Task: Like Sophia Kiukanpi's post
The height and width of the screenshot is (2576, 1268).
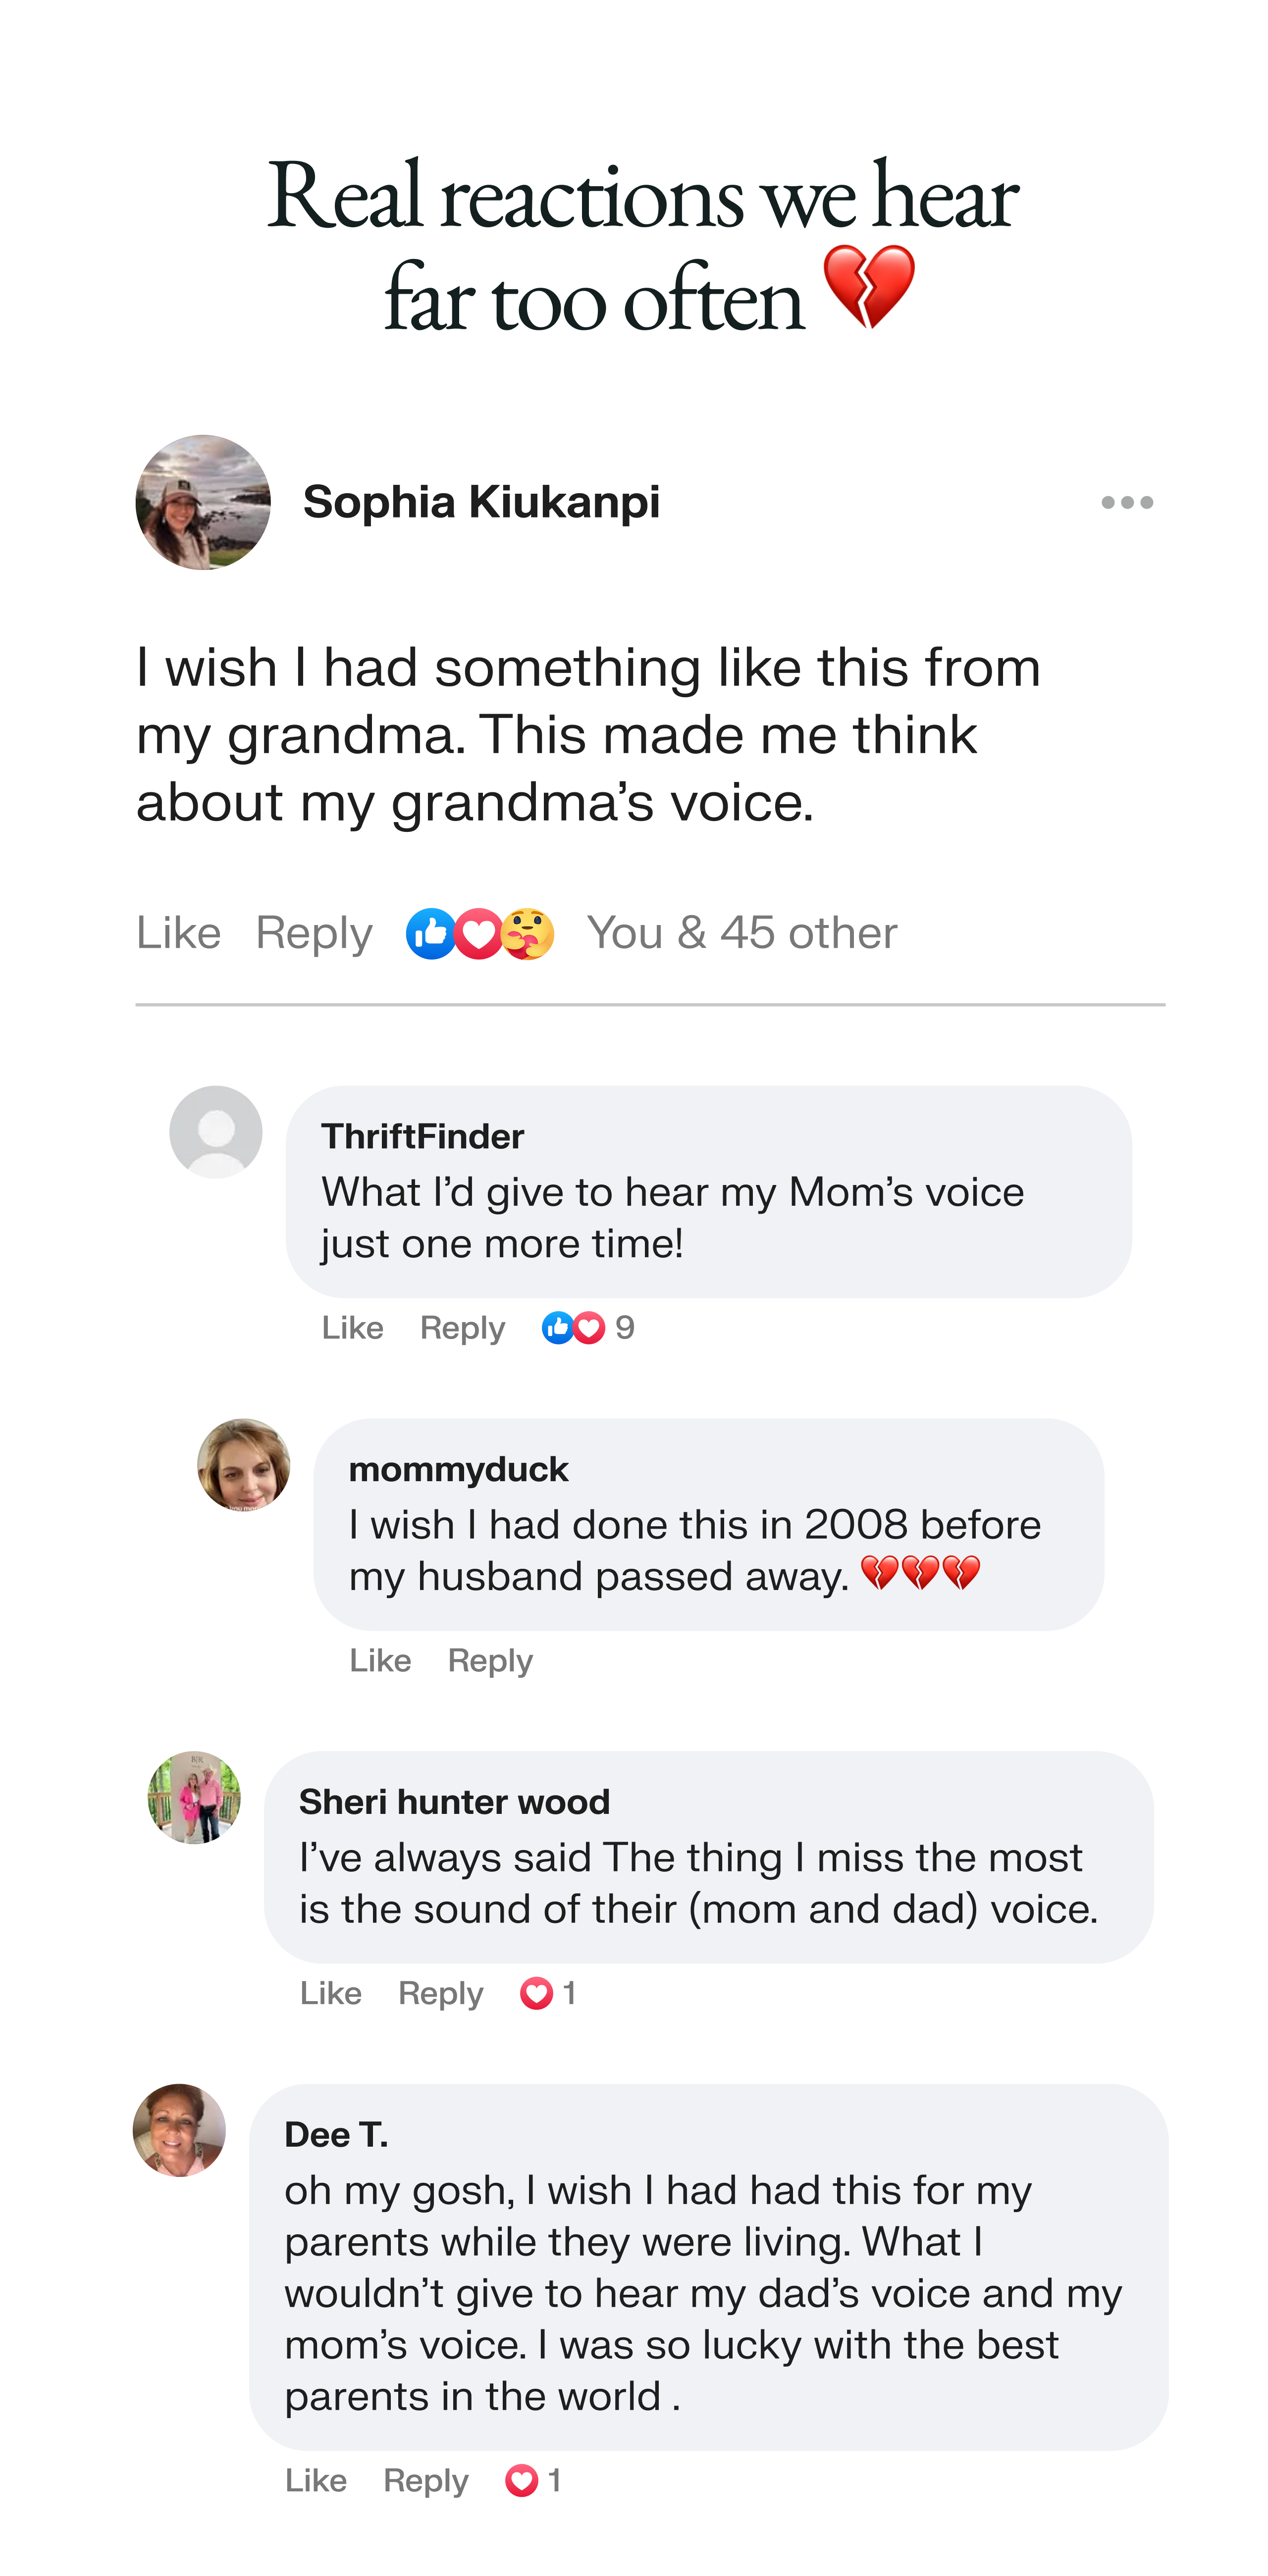Action: [178, 933]
